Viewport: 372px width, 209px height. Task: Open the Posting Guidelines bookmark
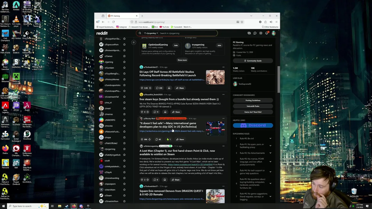[x=253, y=100]
